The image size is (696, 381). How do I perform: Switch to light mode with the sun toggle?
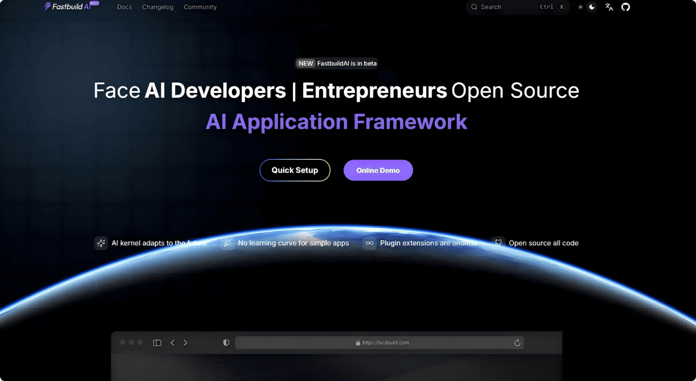point(579,7)
